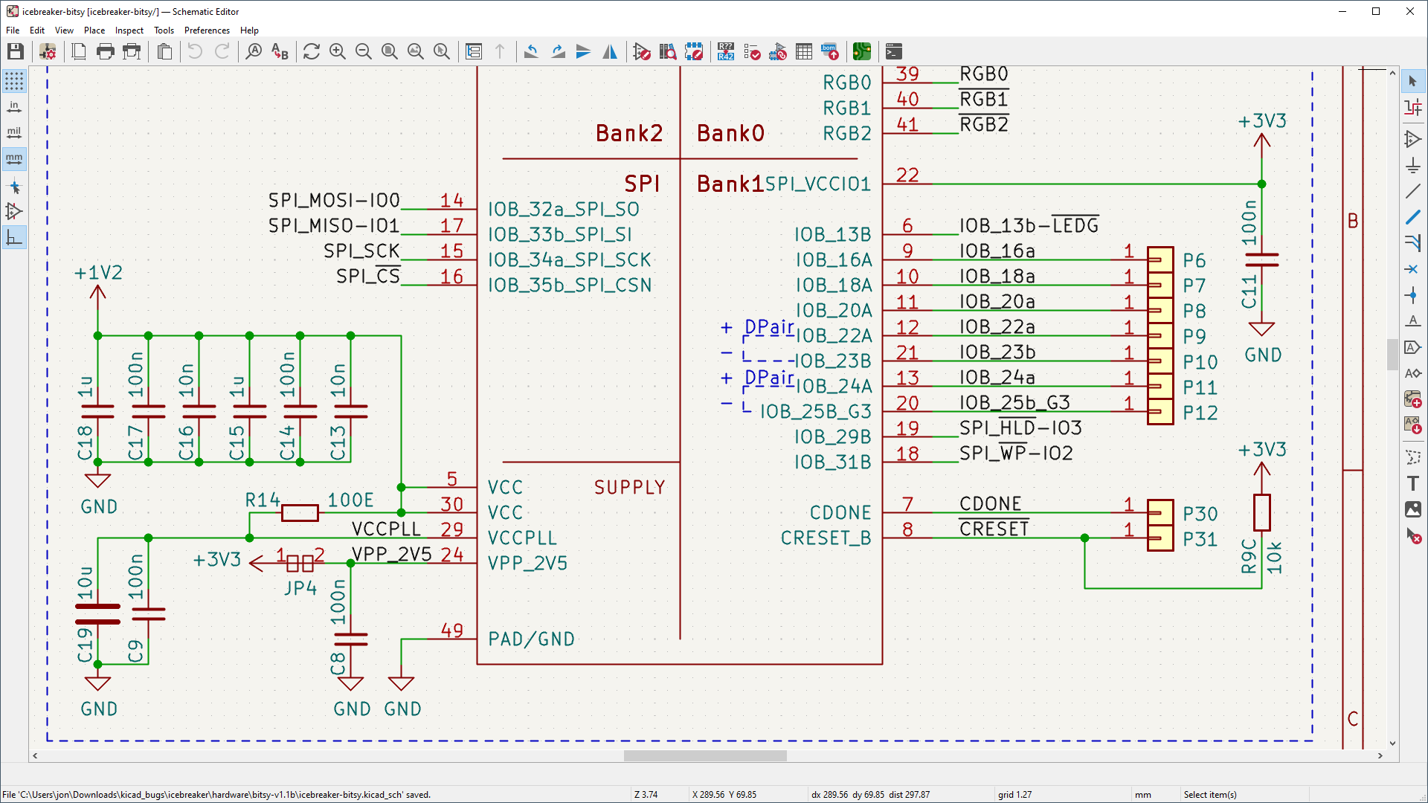1428x803 pixels.
Task: Save the schematic file
Action: tap(14, 51)
